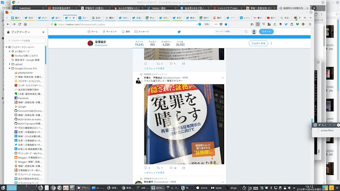Open the Facebook bookmark
The height and width of the screenshot is (191, 340).
coord(23,98)
